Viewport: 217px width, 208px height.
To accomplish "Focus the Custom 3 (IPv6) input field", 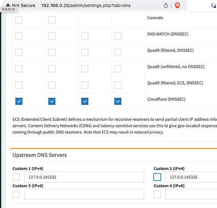I will pyautogui.click(x=84, y=194).
